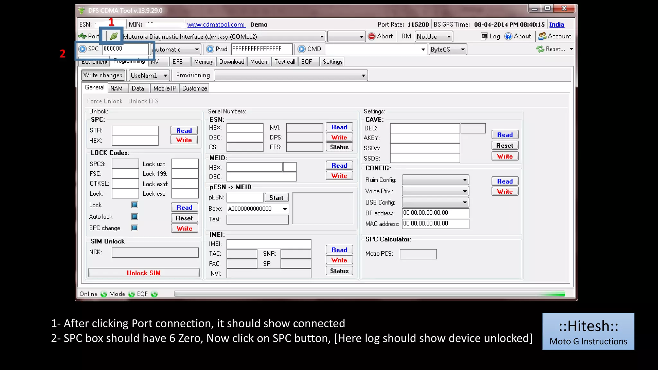Switch to the Download tab

(232, 62)
